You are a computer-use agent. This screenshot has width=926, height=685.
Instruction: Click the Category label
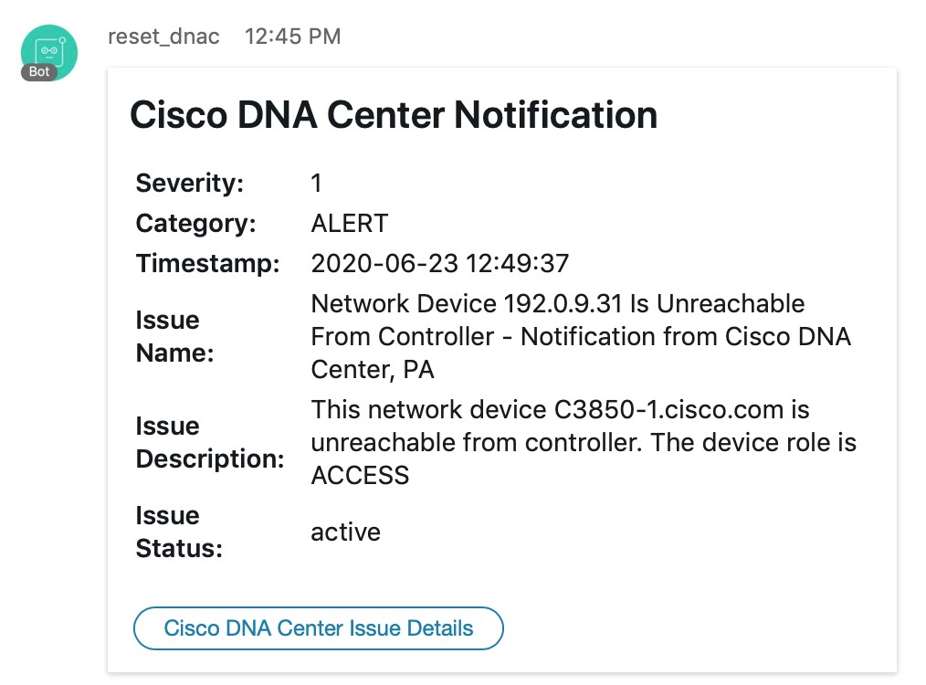[x=195, y=223]
